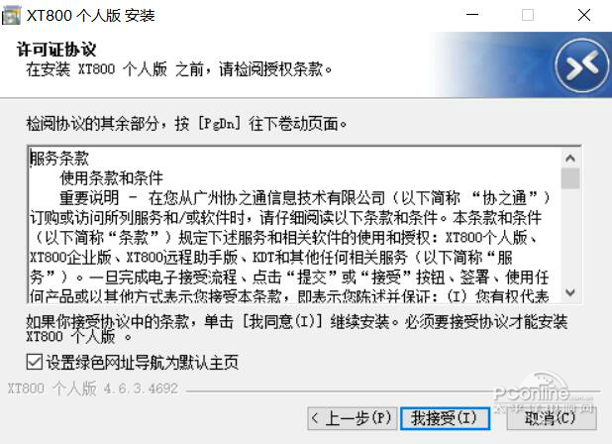Click the PgDn instruction text above license box
Image resolution: width=612 pixels, height=444 pixels.
tap(186, 124)
